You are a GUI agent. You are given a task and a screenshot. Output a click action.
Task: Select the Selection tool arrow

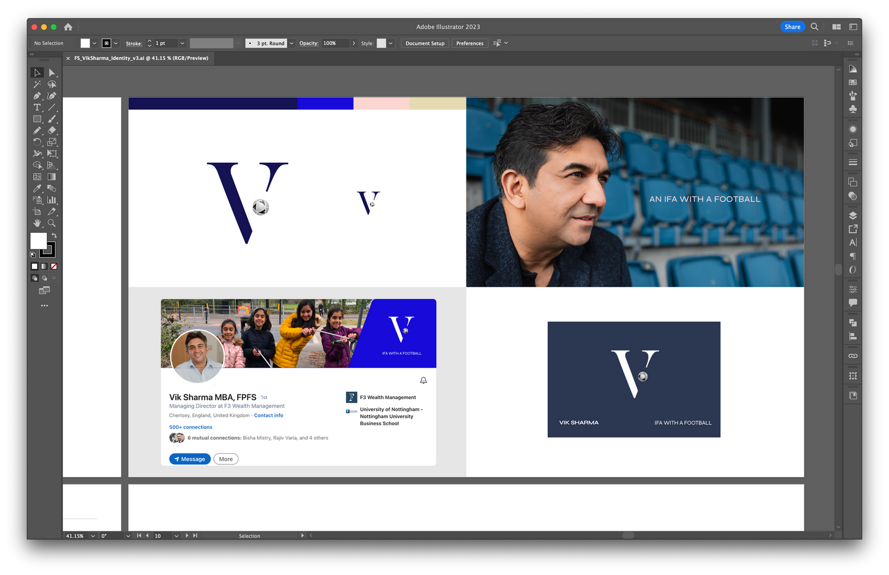pyautogui.click(x=37, y=73)
